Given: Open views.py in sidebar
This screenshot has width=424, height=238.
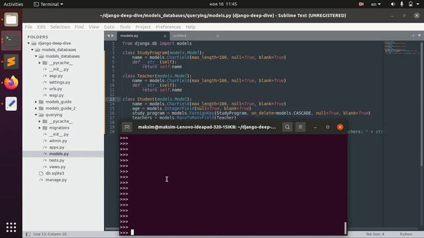Looking at the screenshot, I should tap(58, 167).
